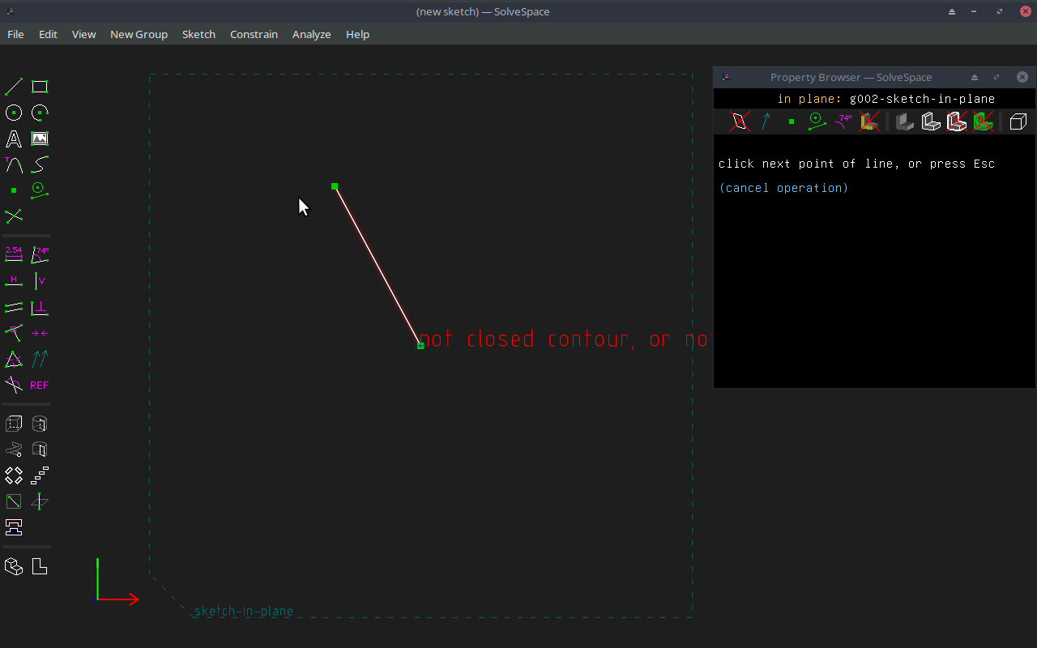The width and height of the screenshot is (1037, 648).
Task: Select the Circle tool
Action: pyautogui.click(x=13, y=113)
